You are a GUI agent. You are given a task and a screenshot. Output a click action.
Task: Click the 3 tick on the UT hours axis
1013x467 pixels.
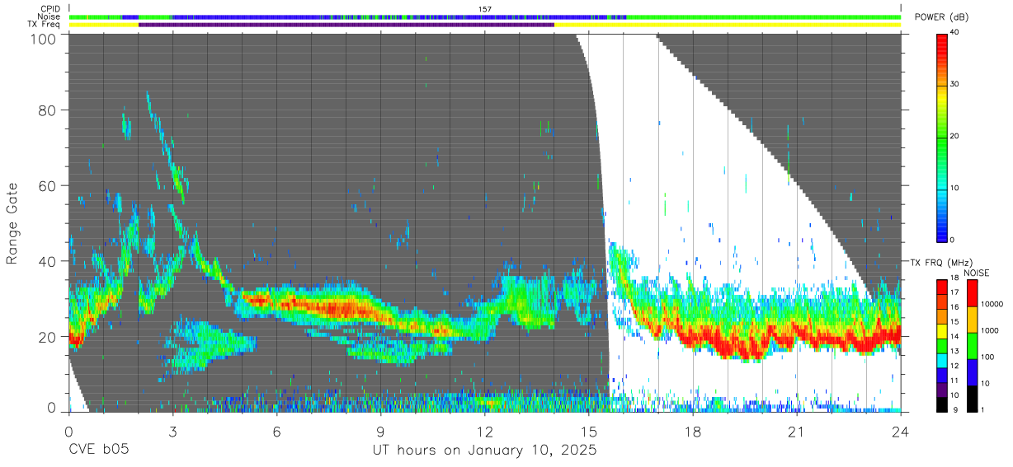tap(172, 432)
